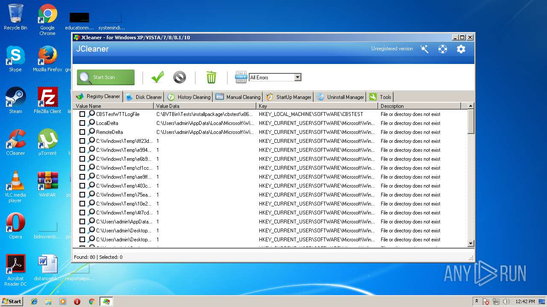Click the gray deselect-all circle icon

(179, 77)
